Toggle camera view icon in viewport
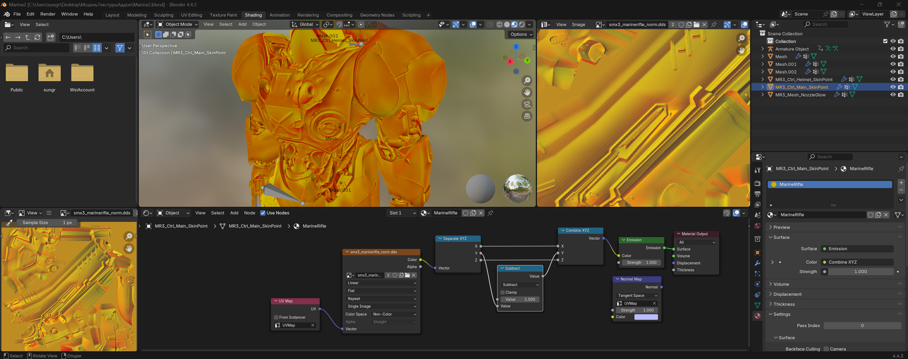 click(527, 104)
